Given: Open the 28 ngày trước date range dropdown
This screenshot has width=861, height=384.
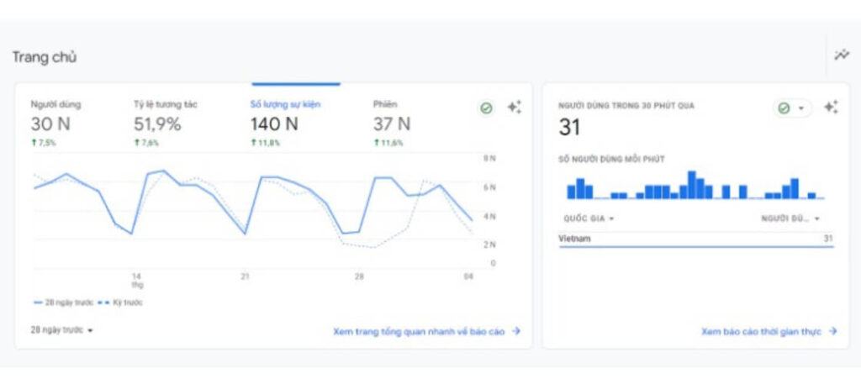Looking at the screenshot, I should coord(62,330).
